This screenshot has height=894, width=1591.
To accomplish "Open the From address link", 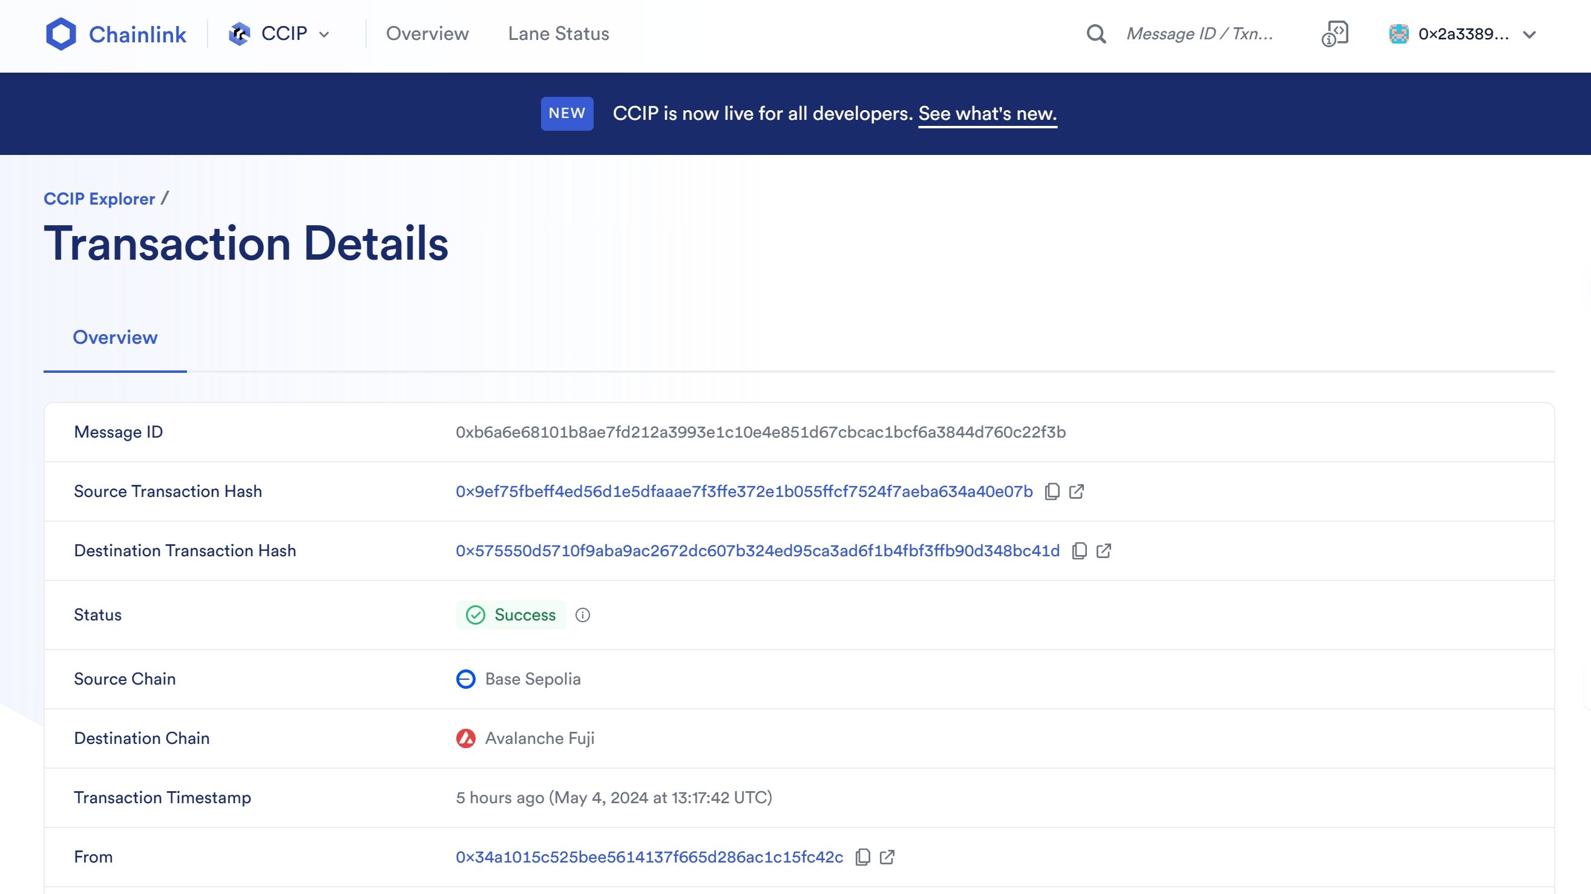I will pyautogui.click(x=649, y=858).
